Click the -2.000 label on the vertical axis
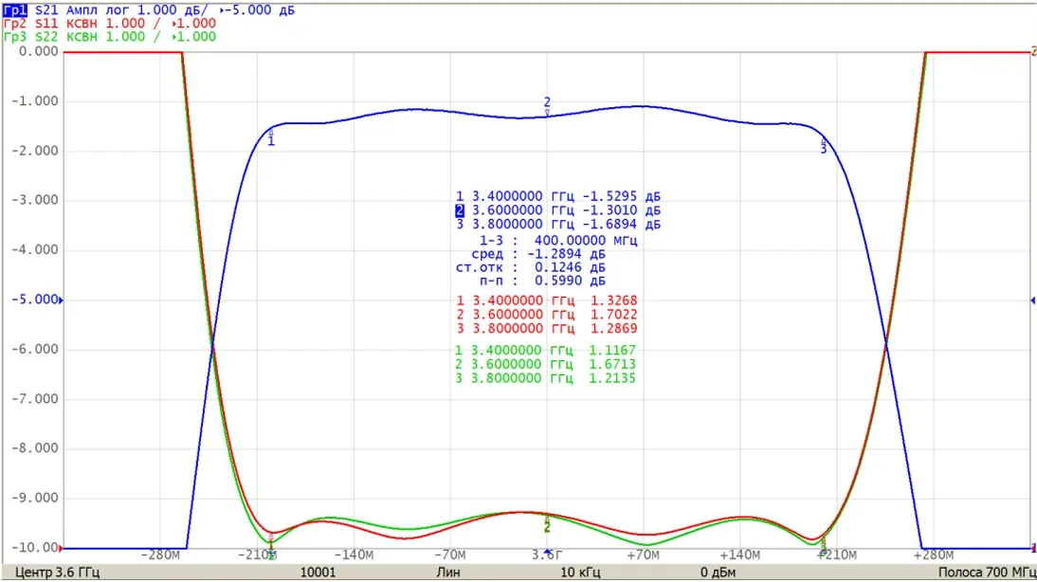 click(35, 151)
